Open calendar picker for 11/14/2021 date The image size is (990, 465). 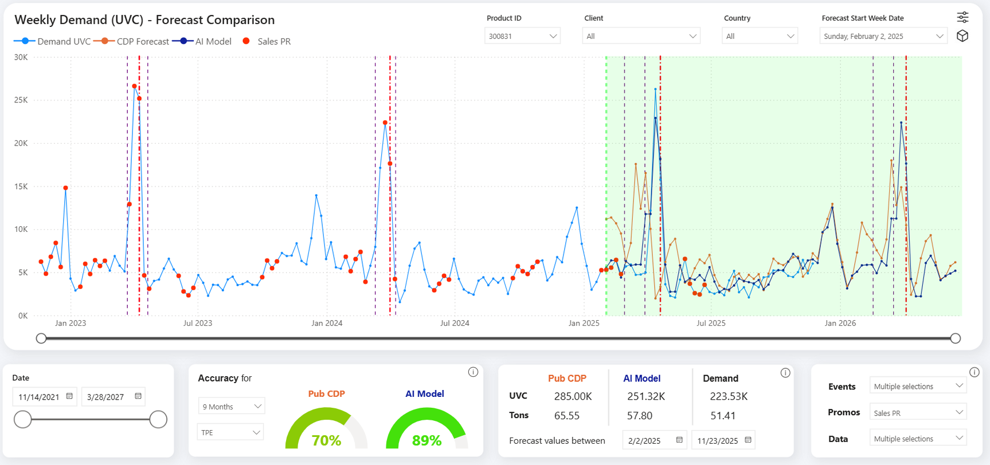(x=69, y=396)
